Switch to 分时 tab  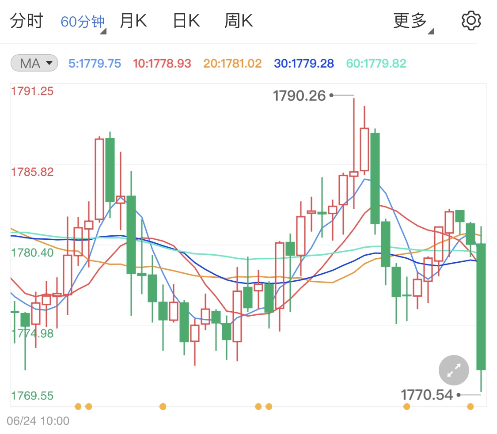(27, 21)
